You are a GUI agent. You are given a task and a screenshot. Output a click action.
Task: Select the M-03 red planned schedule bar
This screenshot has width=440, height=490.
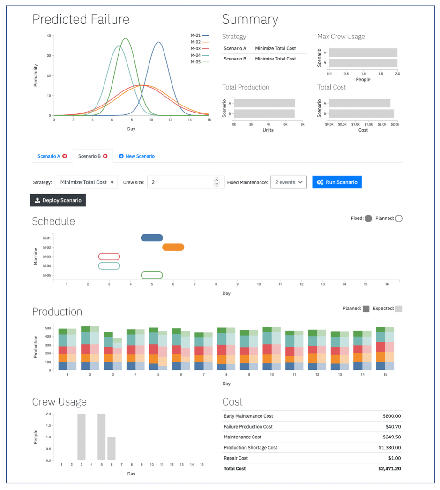[109, 256]
